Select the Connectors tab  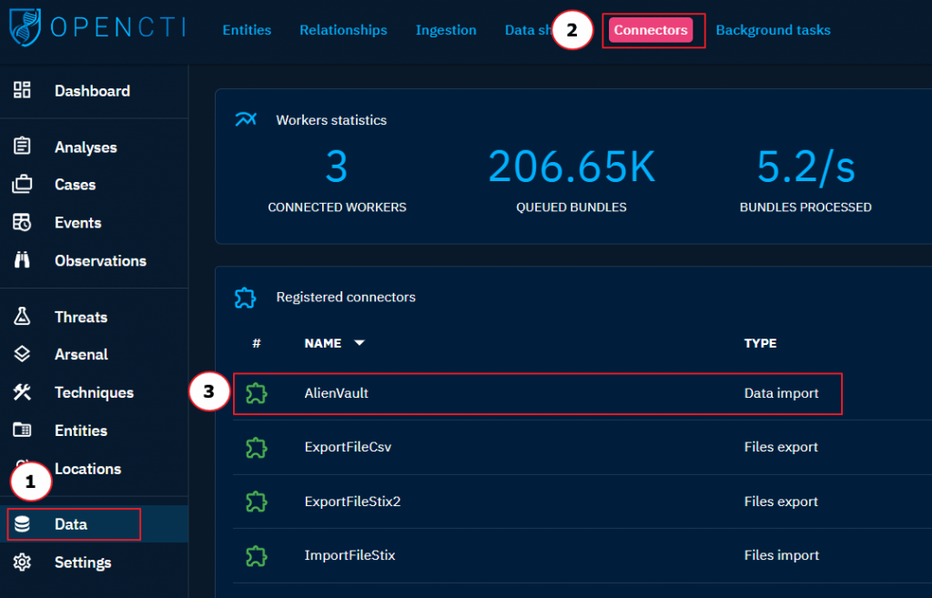point(651,30)
